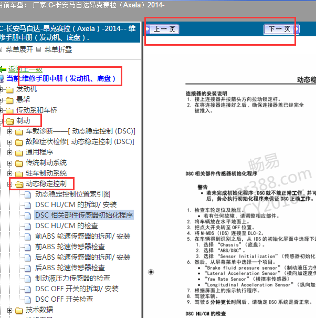Click the folder icon beside 传动系和车桥

point(9,110)
